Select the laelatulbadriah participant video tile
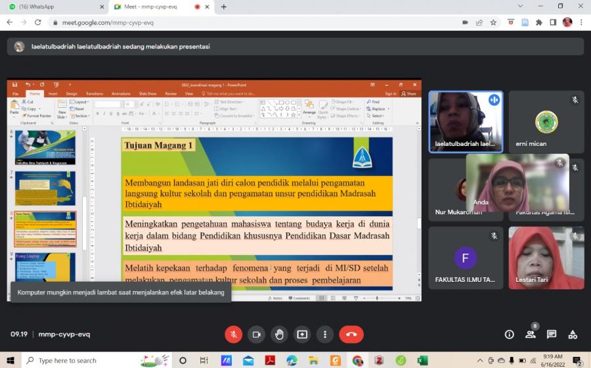 (466, 122)
